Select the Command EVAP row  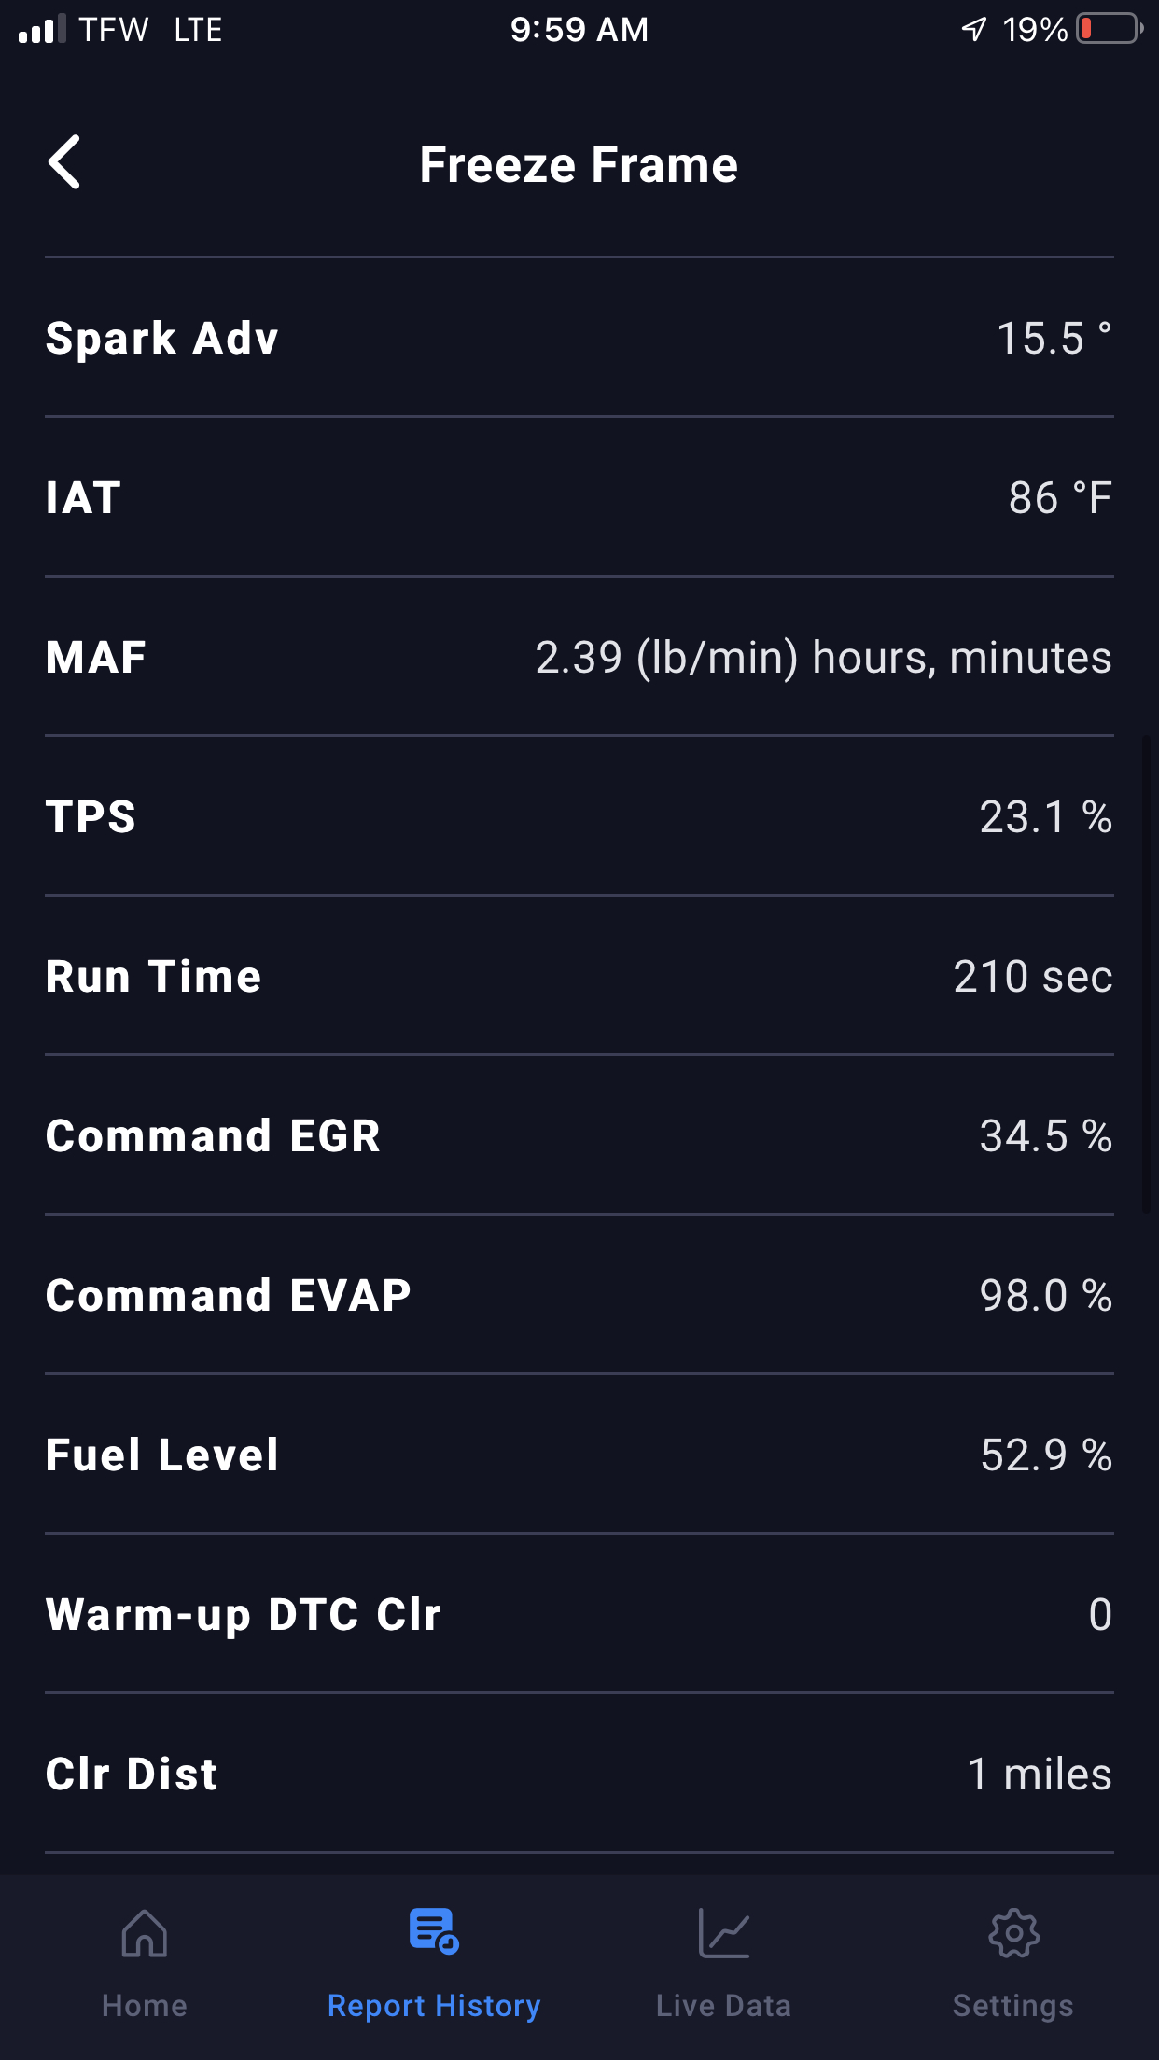(x=579, y=1296)
